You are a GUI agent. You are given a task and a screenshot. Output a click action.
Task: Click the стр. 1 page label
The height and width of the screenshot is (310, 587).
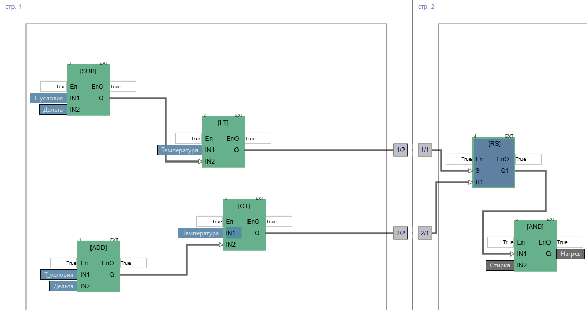coord(14,7)
